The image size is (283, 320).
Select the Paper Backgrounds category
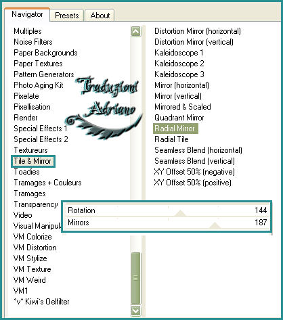pos(45,53)
